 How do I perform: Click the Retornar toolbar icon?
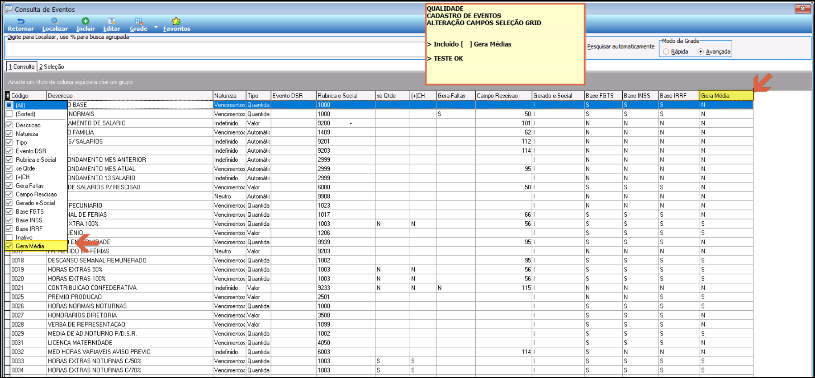point(21,21)
